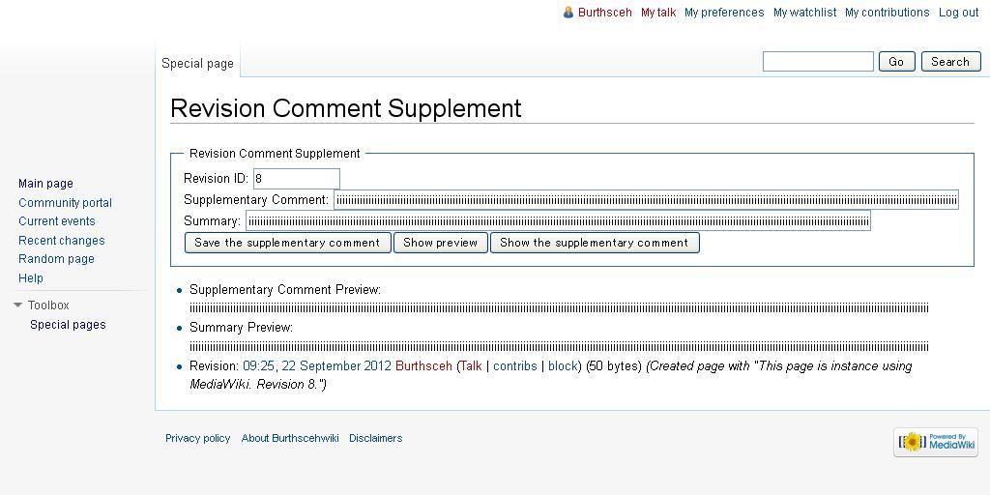The width and height of the screenshot is (990, 495).
Task: Focus the search box at top right
Action: pos(818,61)
